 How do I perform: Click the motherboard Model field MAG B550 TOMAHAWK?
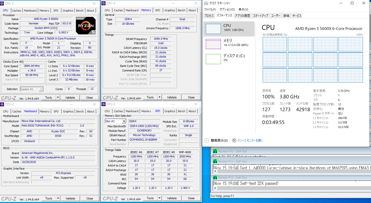[45, 126]
